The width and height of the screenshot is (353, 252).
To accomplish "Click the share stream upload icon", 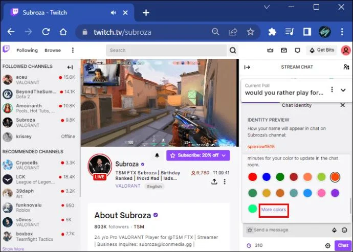I will [214, 181].
